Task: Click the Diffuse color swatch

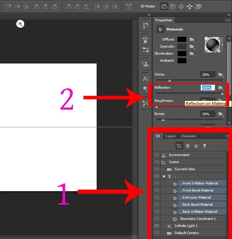Action: [x=182, y=39]
